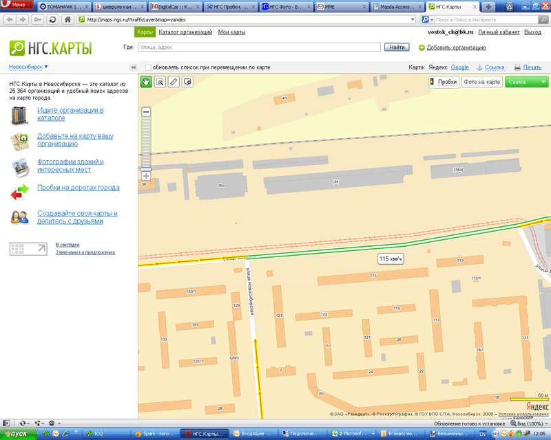Select the hand pan tool on map
This screenshot has height=440, width=551.
pos(146,82)
